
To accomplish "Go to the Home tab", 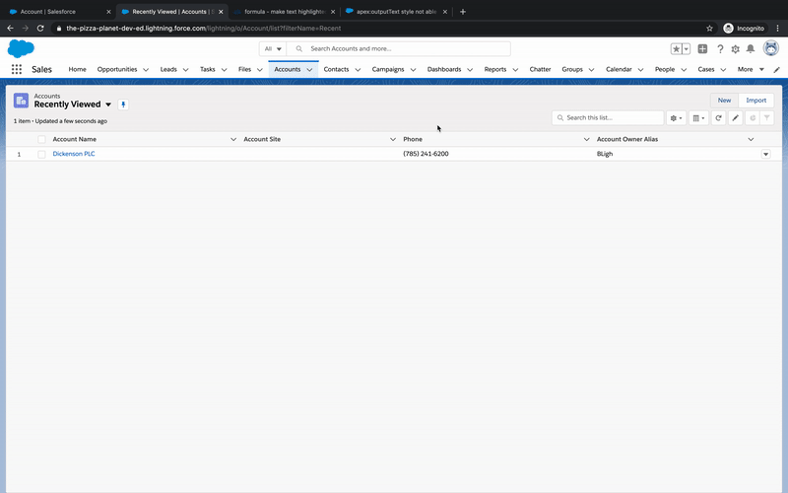I will click(x=78, y=69).
